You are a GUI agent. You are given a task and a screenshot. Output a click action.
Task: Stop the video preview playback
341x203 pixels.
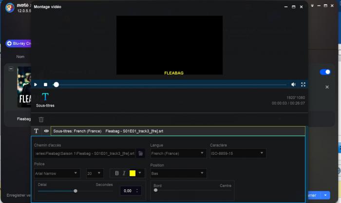coord(45,85)
